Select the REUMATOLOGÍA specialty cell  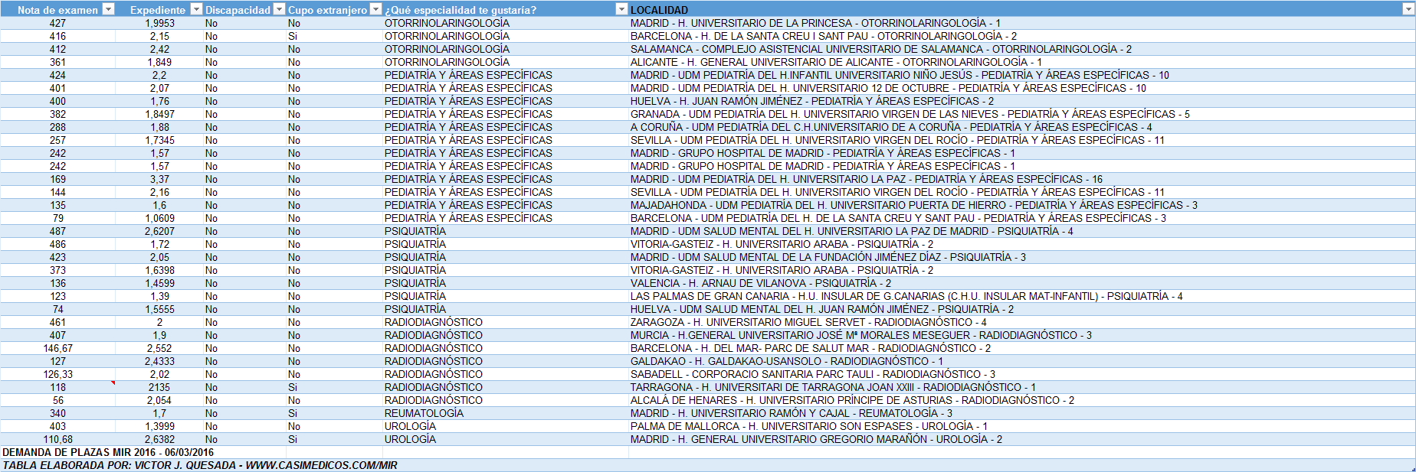[506, 413]
